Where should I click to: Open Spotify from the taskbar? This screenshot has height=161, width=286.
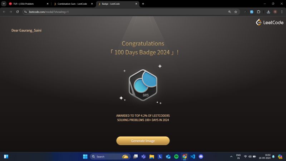coord(176,156)
